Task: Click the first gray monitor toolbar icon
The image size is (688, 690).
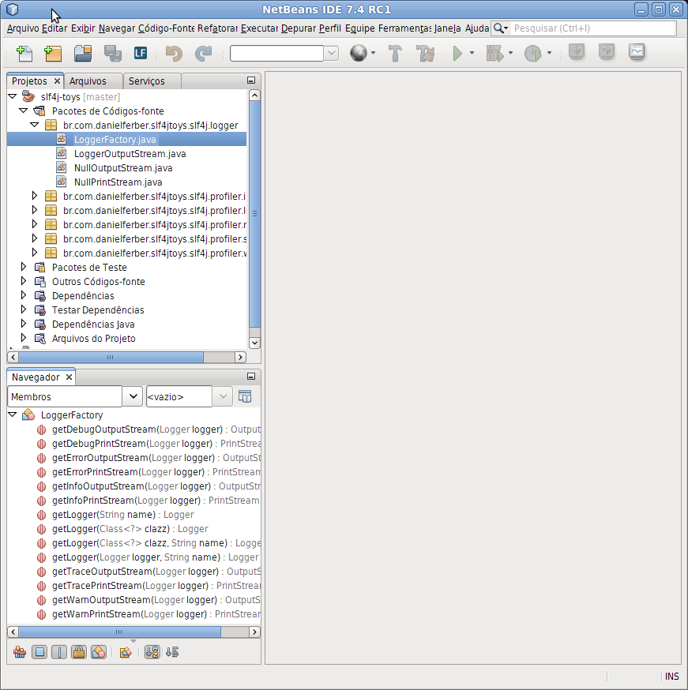Action: 577,52
